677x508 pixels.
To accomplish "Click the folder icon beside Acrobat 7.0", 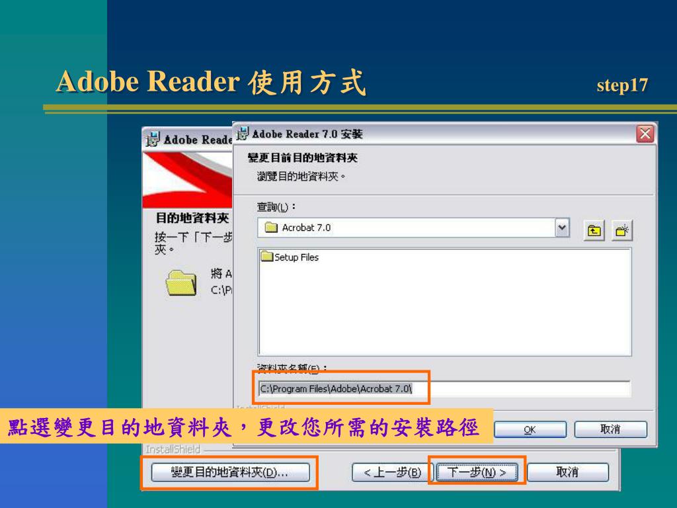I will [270, 228].
